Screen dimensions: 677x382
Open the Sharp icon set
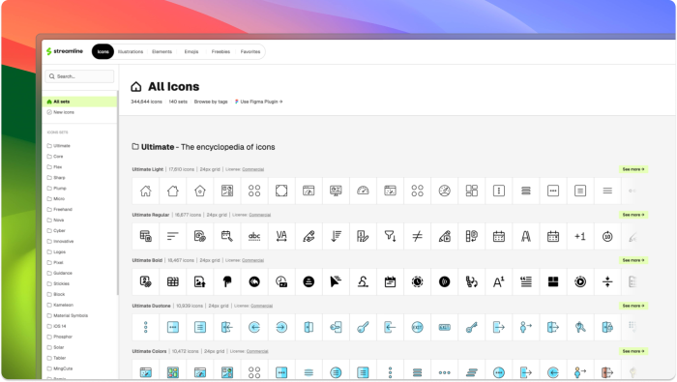point(56,177)
